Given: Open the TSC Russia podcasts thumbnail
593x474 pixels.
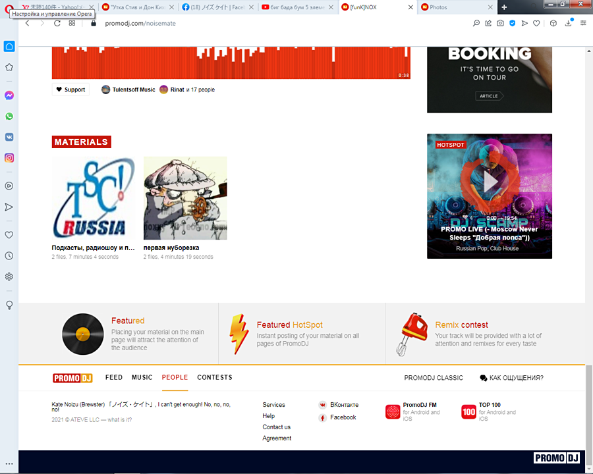Looking at the screenshot, I should [93, 198].
